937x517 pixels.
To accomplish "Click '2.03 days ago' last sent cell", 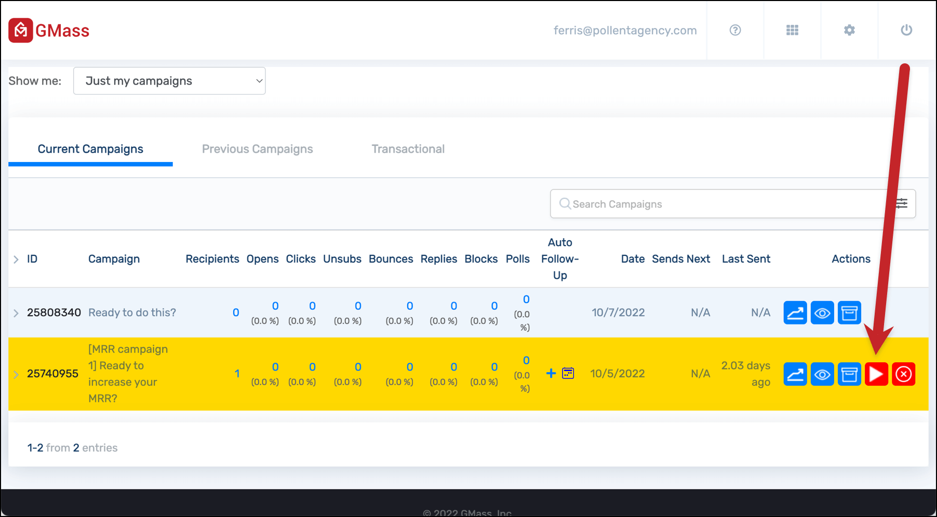I will click(746, 374).
